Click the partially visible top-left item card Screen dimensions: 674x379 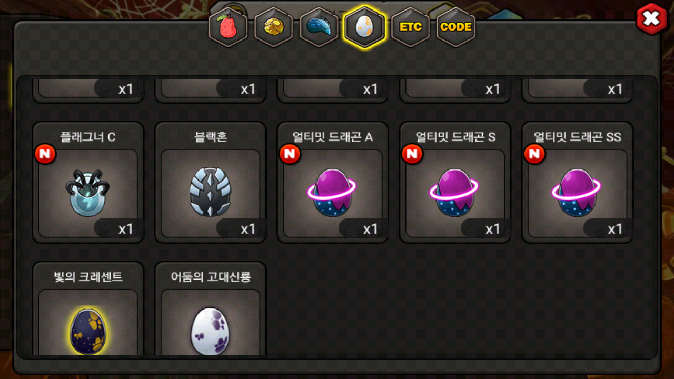pyautogui.click(x=88, y=89)
